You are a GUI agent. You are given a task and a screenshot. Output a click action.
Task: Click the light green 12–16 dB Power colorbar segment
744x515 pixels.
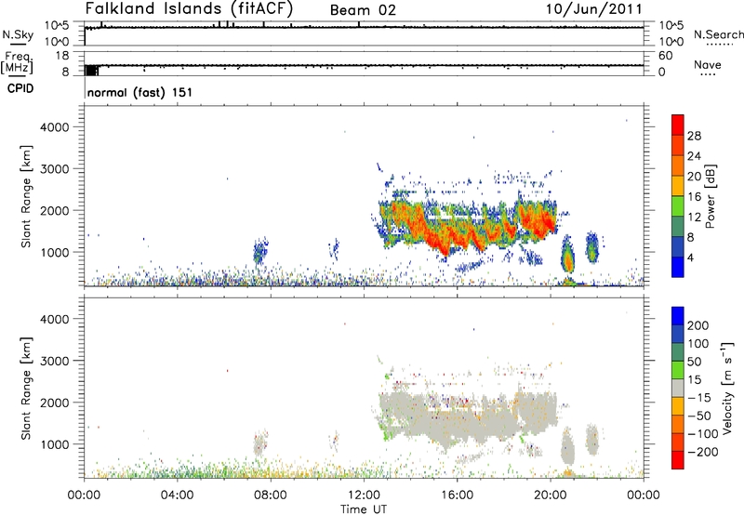678,206
